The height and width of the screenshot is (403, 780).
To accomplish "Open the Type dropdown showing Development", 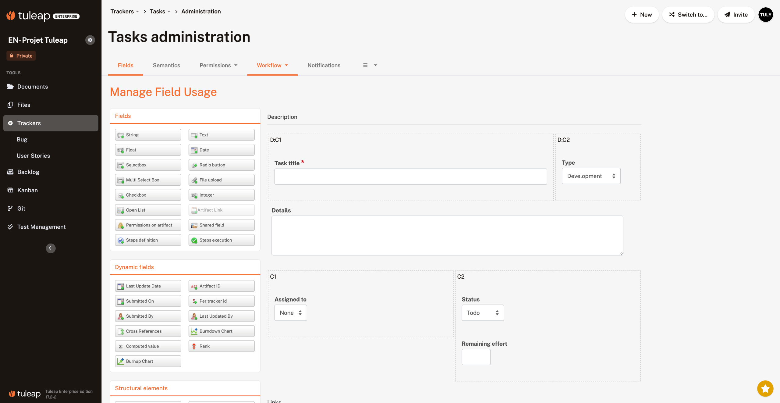I will [x=591, y=176].
